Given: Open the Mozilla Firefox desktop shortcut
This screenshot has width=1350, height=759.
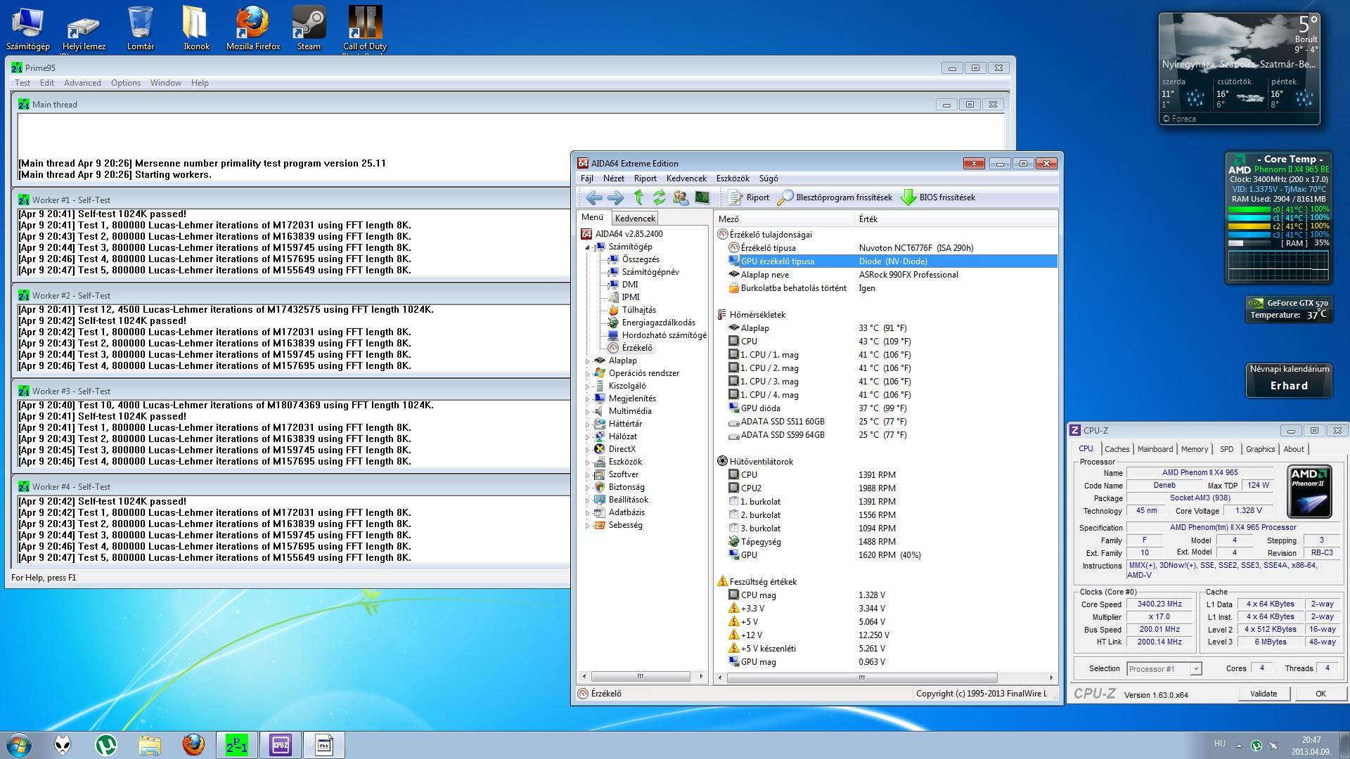Looking at the screenshot, I should click(x=252, y=29).
